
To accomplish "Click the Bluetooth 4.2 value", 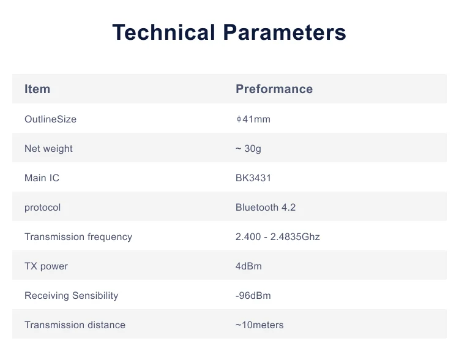I will pyautogui.click(x=266, y=207).
